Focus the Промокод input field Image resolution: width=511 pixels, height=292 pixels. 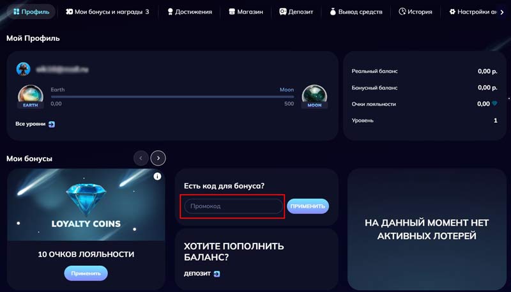[234, 206]
